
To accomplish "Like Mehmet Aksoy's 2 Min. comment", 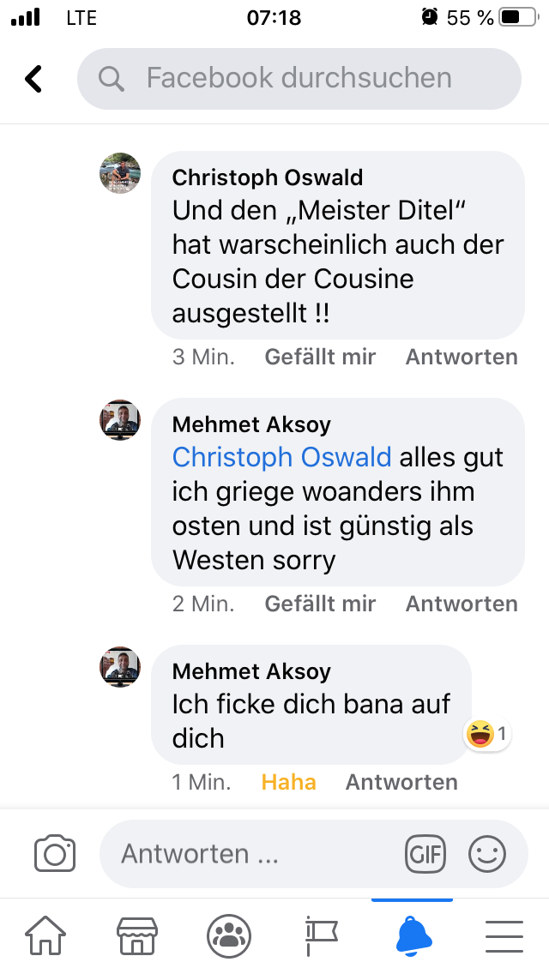I will point(320,604).
